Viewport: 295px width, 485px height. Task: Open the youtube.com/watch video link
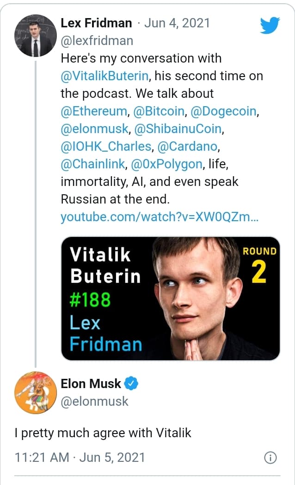[x=160, y=217]
